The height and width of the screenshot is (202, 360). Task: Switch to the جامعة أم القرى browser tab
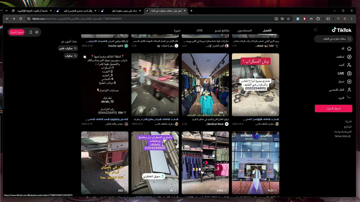32,11
